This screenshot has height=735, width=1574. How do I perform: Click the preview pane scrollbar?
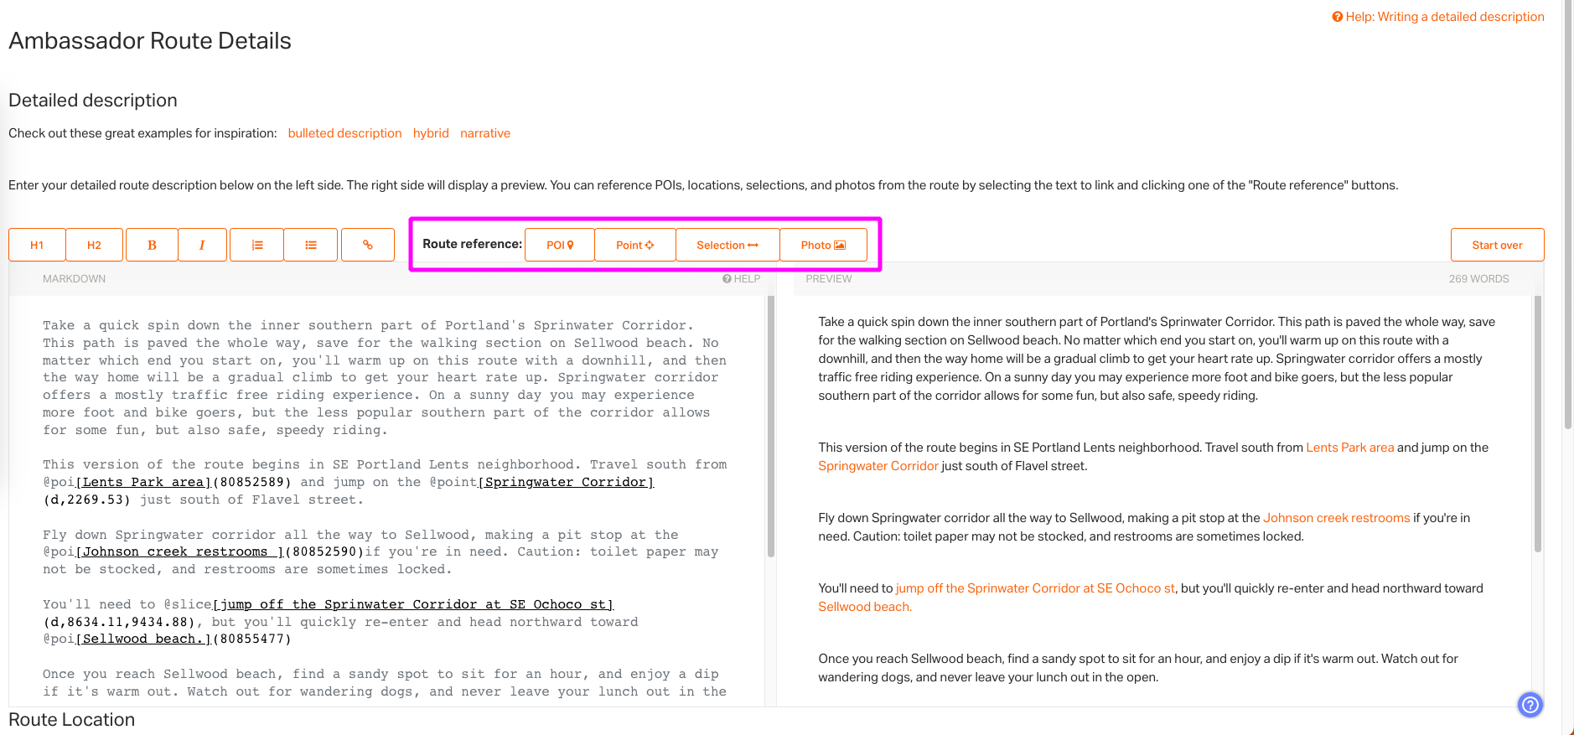pyautogui.click(x=1538, y=423)
